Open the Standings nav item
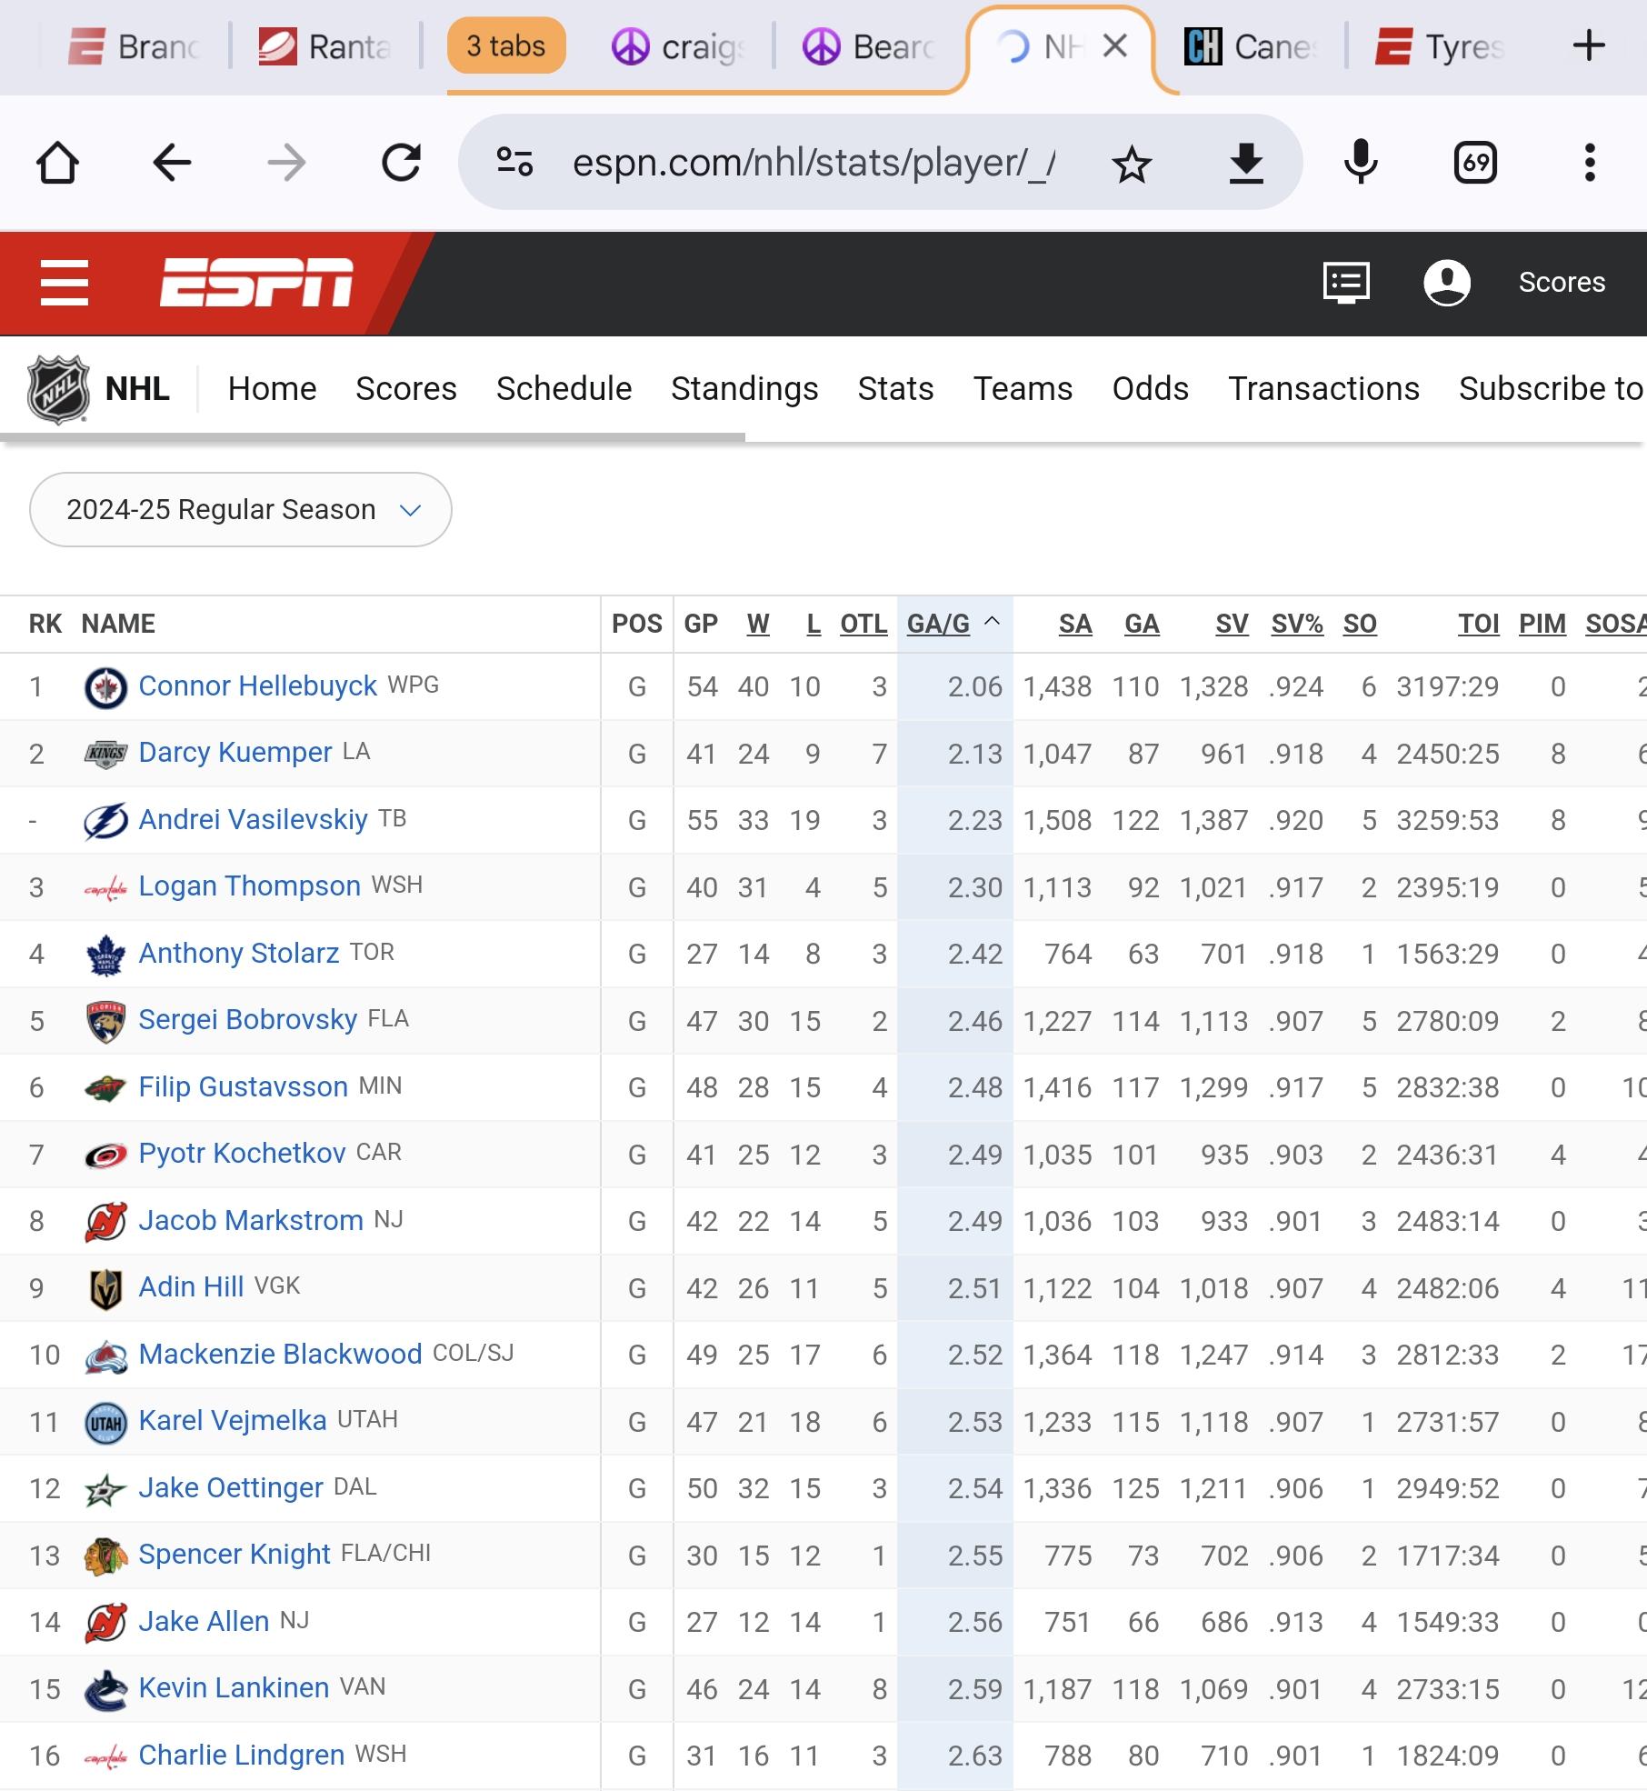The width and height of the screenshot is (1647, 1791). click(x=744, y=389)
